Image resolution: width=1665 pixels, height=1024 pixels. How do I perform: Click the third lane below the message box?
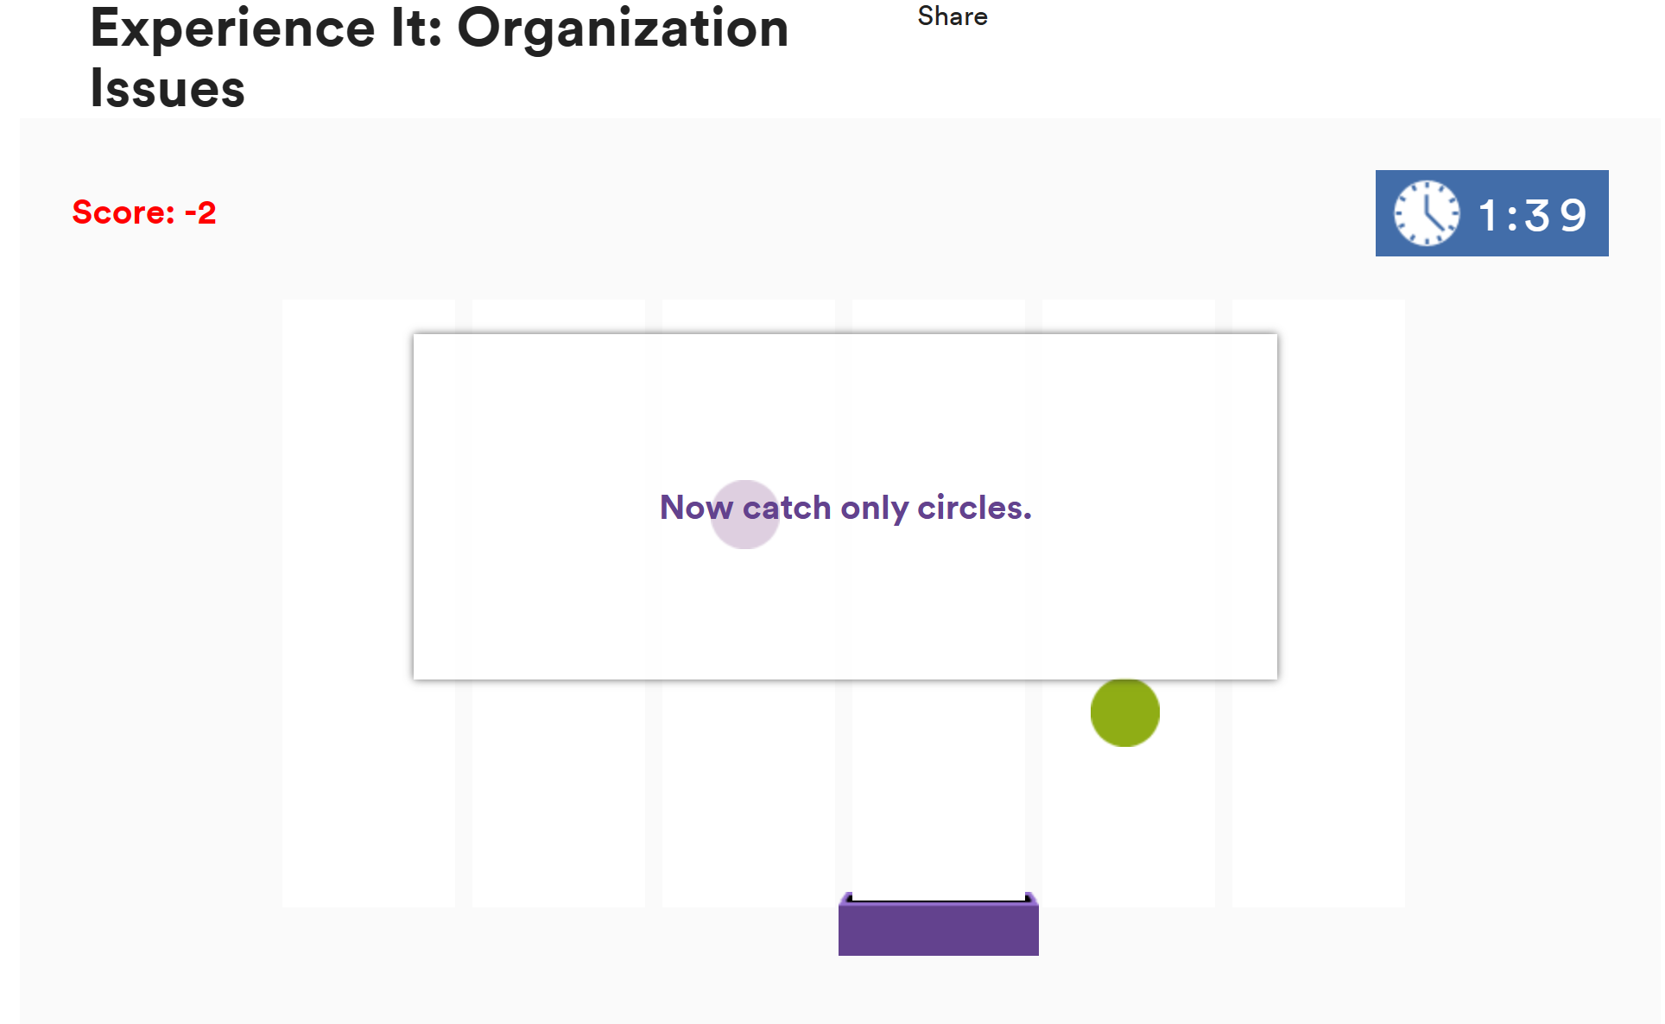pyautogui.click(x=749, y=793)
